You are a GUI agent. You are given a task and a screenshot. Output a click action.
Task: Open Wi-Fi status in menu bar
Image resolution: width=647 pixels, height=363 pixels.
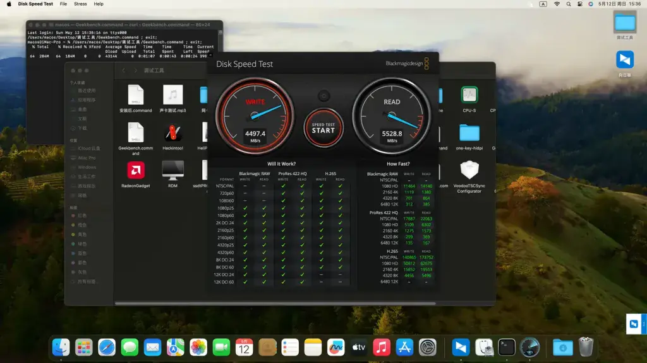click(x=557, y=4)
